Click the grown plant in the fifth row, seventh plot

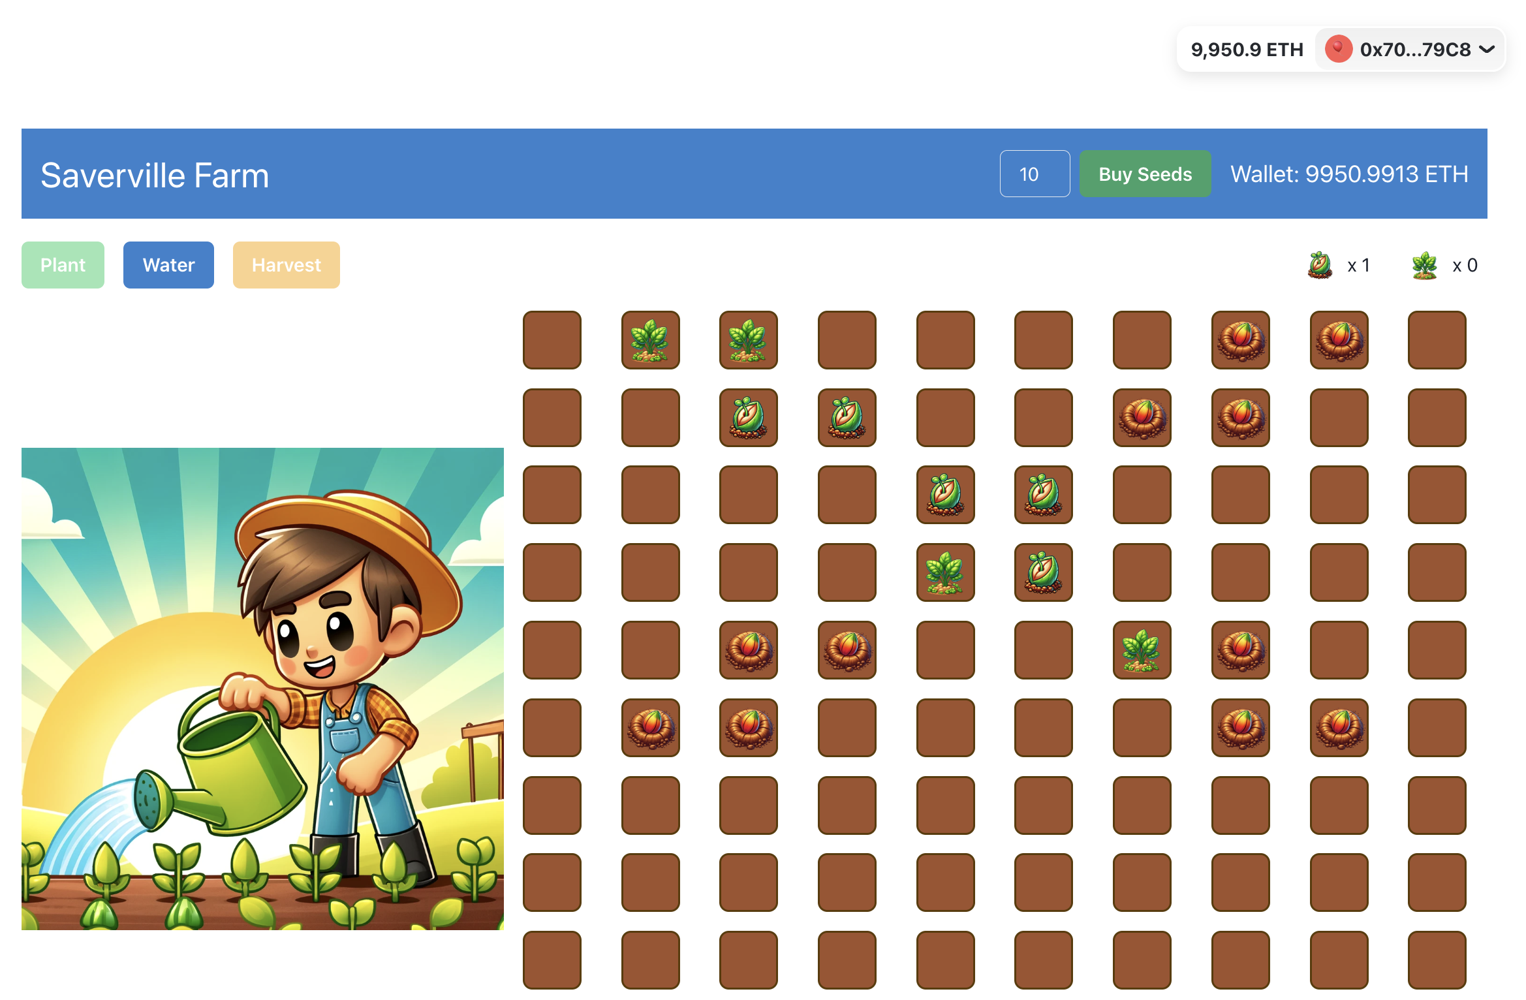pyautogui.click(x=1142, y=650)
